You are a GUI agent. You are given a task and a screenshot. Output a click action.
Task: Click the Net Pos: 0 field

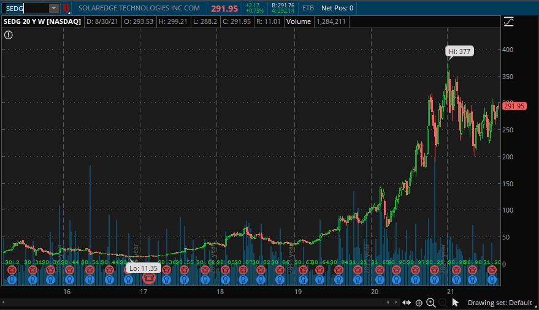(x=337, y=8)
